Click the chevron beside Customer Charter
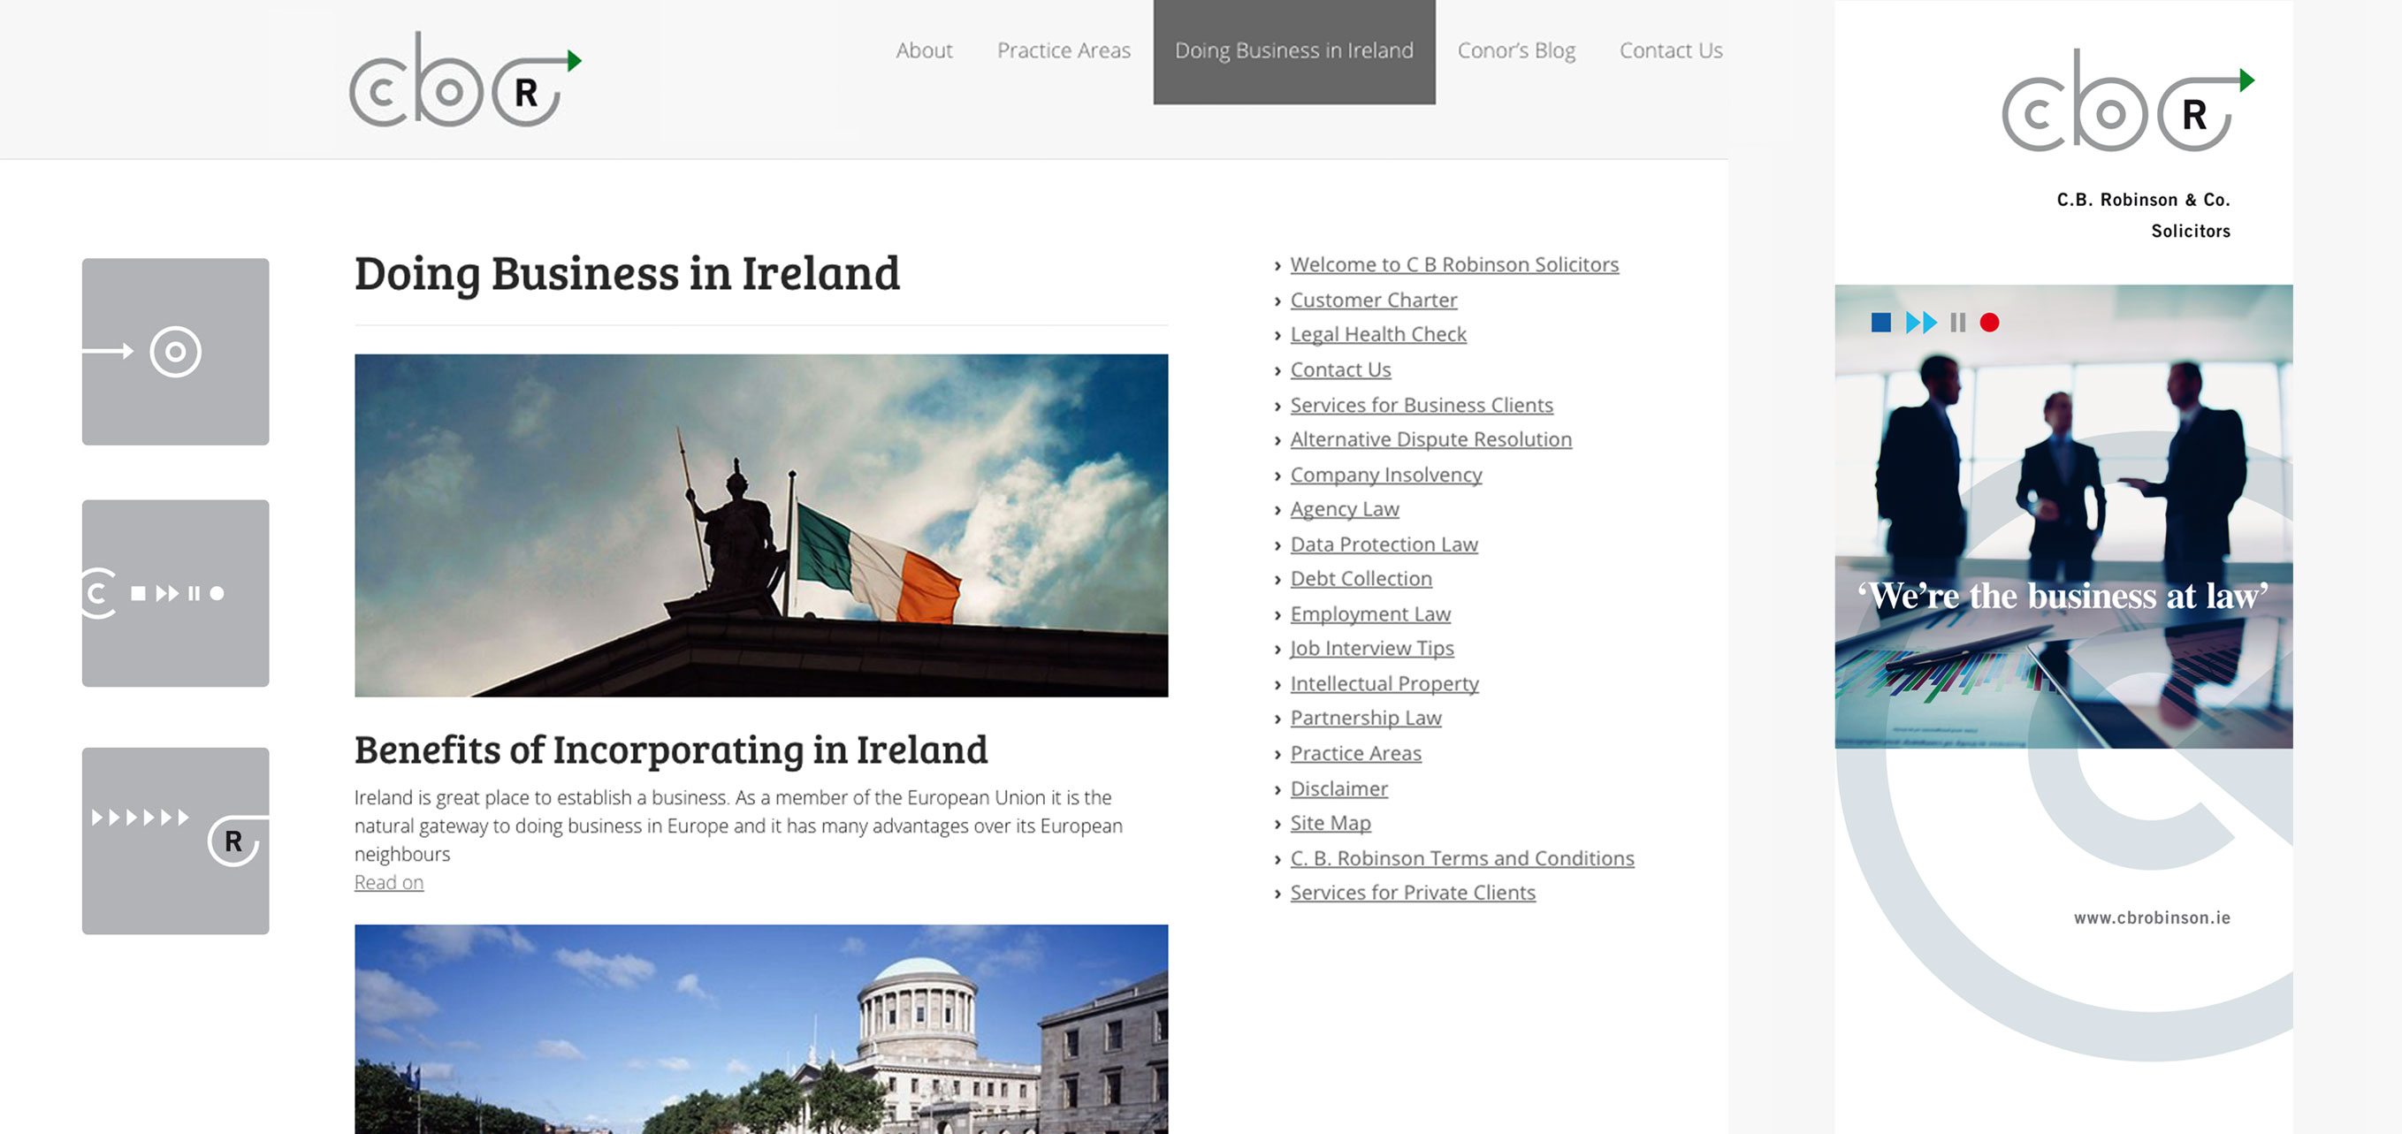The height and width of the screenshot is (1134, 2402). click(x=1277, y=301)
